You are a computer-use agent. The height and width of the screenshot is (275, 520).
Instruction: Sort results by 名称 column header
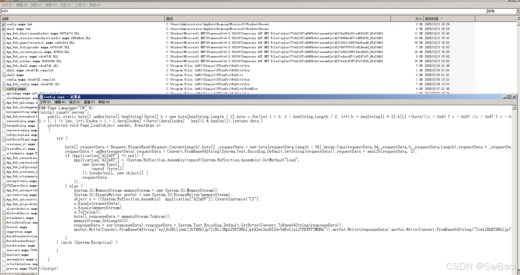pyautogui.click(x=82, y=19)
